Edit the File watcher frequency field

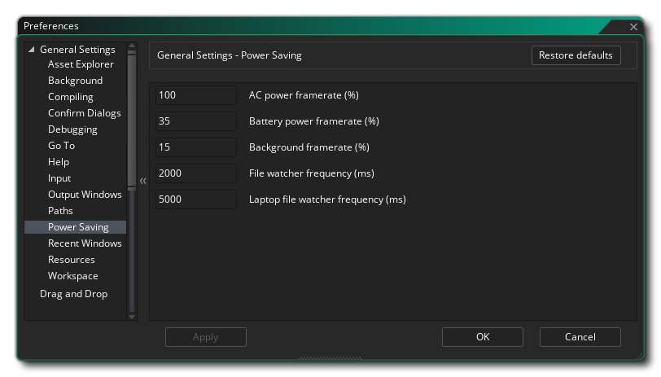pos(195,173)
